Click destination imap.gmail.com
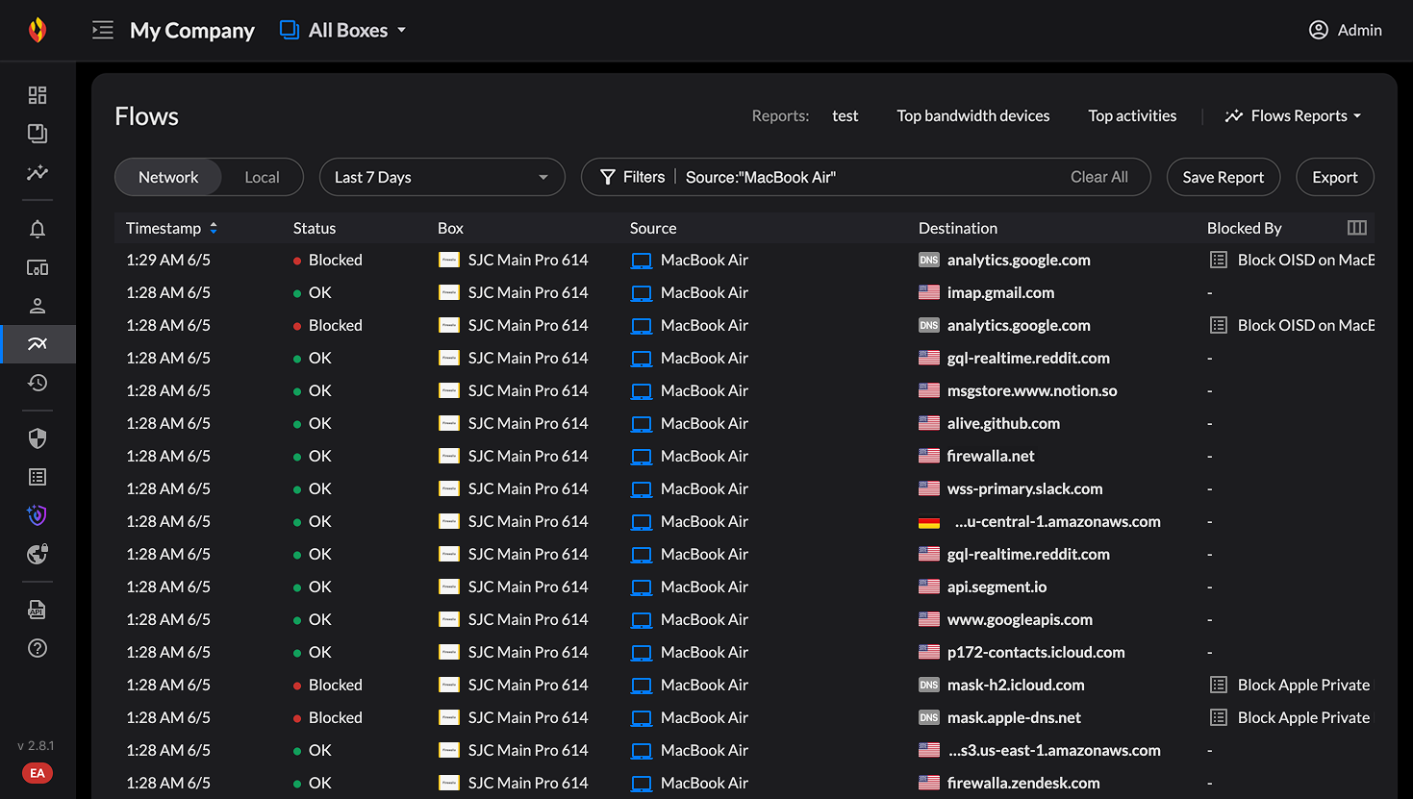This screenshot has width=1413, height=799. pos(1000,292)
